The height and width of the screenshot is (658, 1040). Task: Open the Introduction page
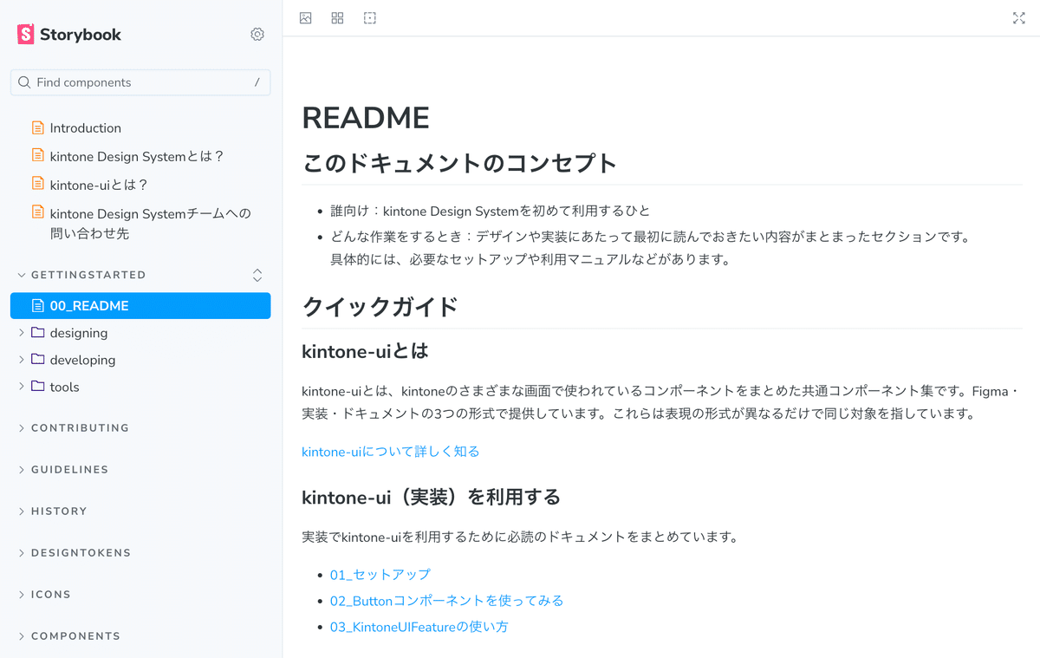click(86, 127)
